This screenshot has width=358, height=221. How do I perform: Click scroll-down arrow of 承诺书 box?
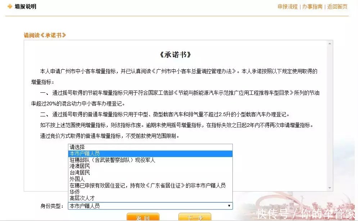(330, 188)
